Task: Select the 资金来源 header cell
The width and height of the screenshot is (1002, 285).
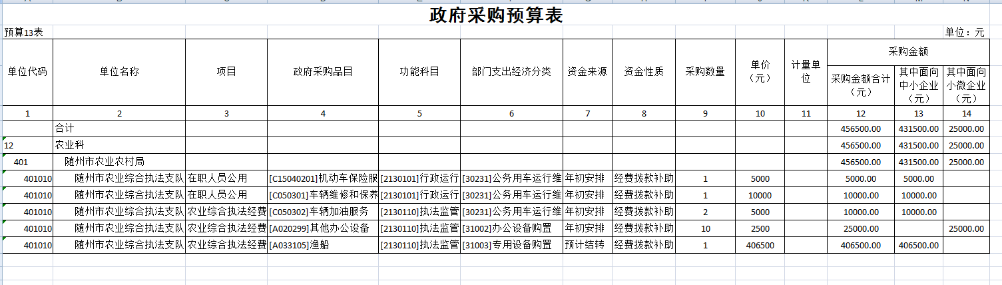Action: [587, 72]
